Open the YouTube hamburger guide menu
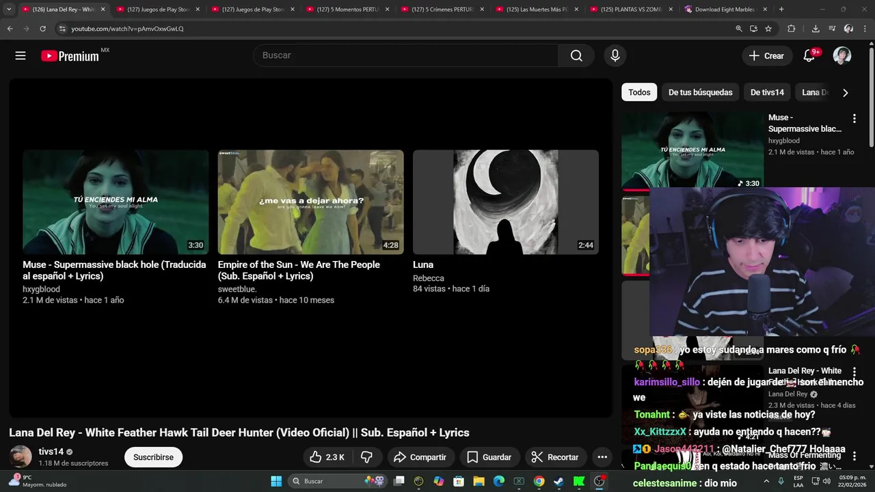This screenshot has width=875, height=492. click(21, 55)
